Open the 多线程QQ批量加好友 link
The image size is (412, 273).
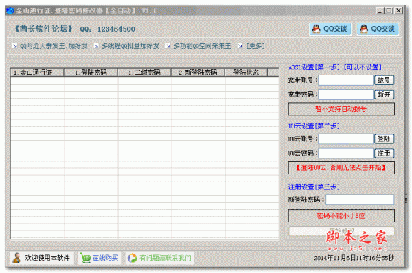pyautogui.click(x=130, y=46)
